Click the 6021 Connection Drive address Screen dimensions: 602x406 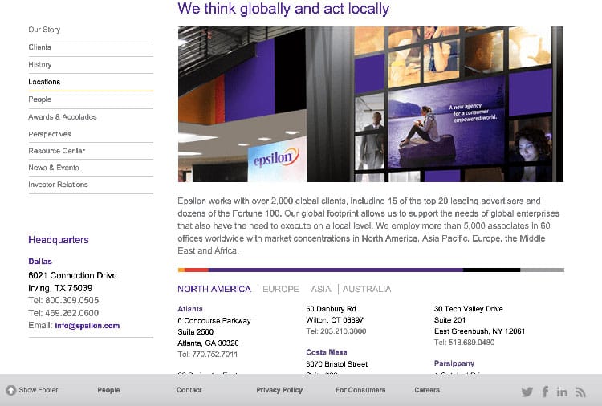coord(72,275)
